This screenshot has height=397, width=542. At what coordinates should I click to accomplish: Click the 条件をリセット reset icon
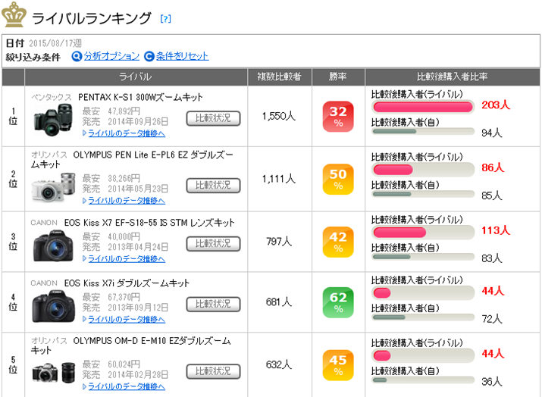click(149, 56)
